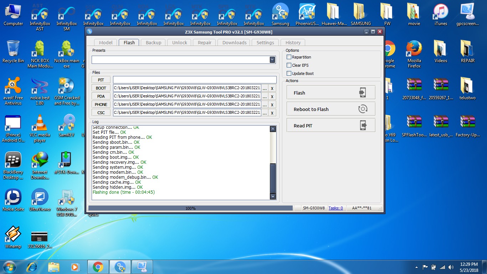Click the 100% progress bar

190,208
